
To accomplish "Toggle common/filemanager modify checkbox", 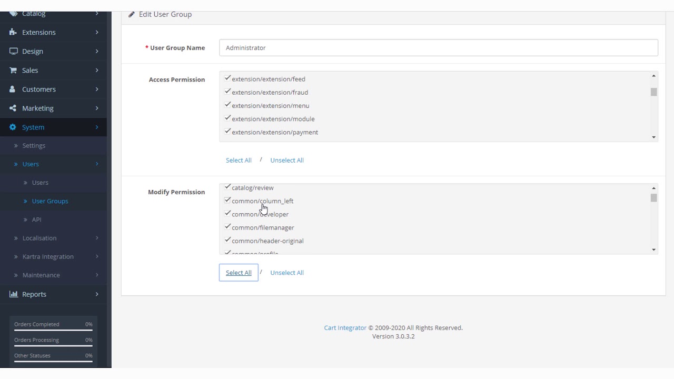I will coord(227,226).
